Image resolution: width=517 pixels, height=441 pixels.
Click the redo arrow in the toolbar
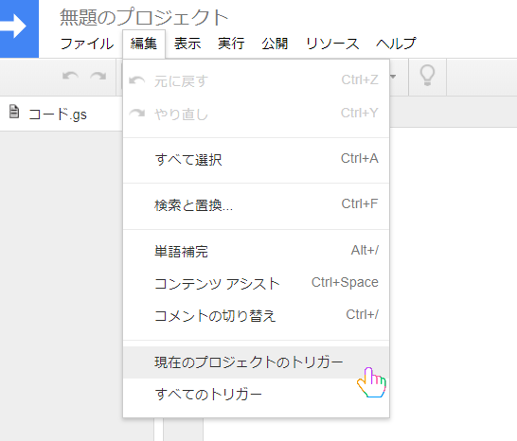coord(98,77)
